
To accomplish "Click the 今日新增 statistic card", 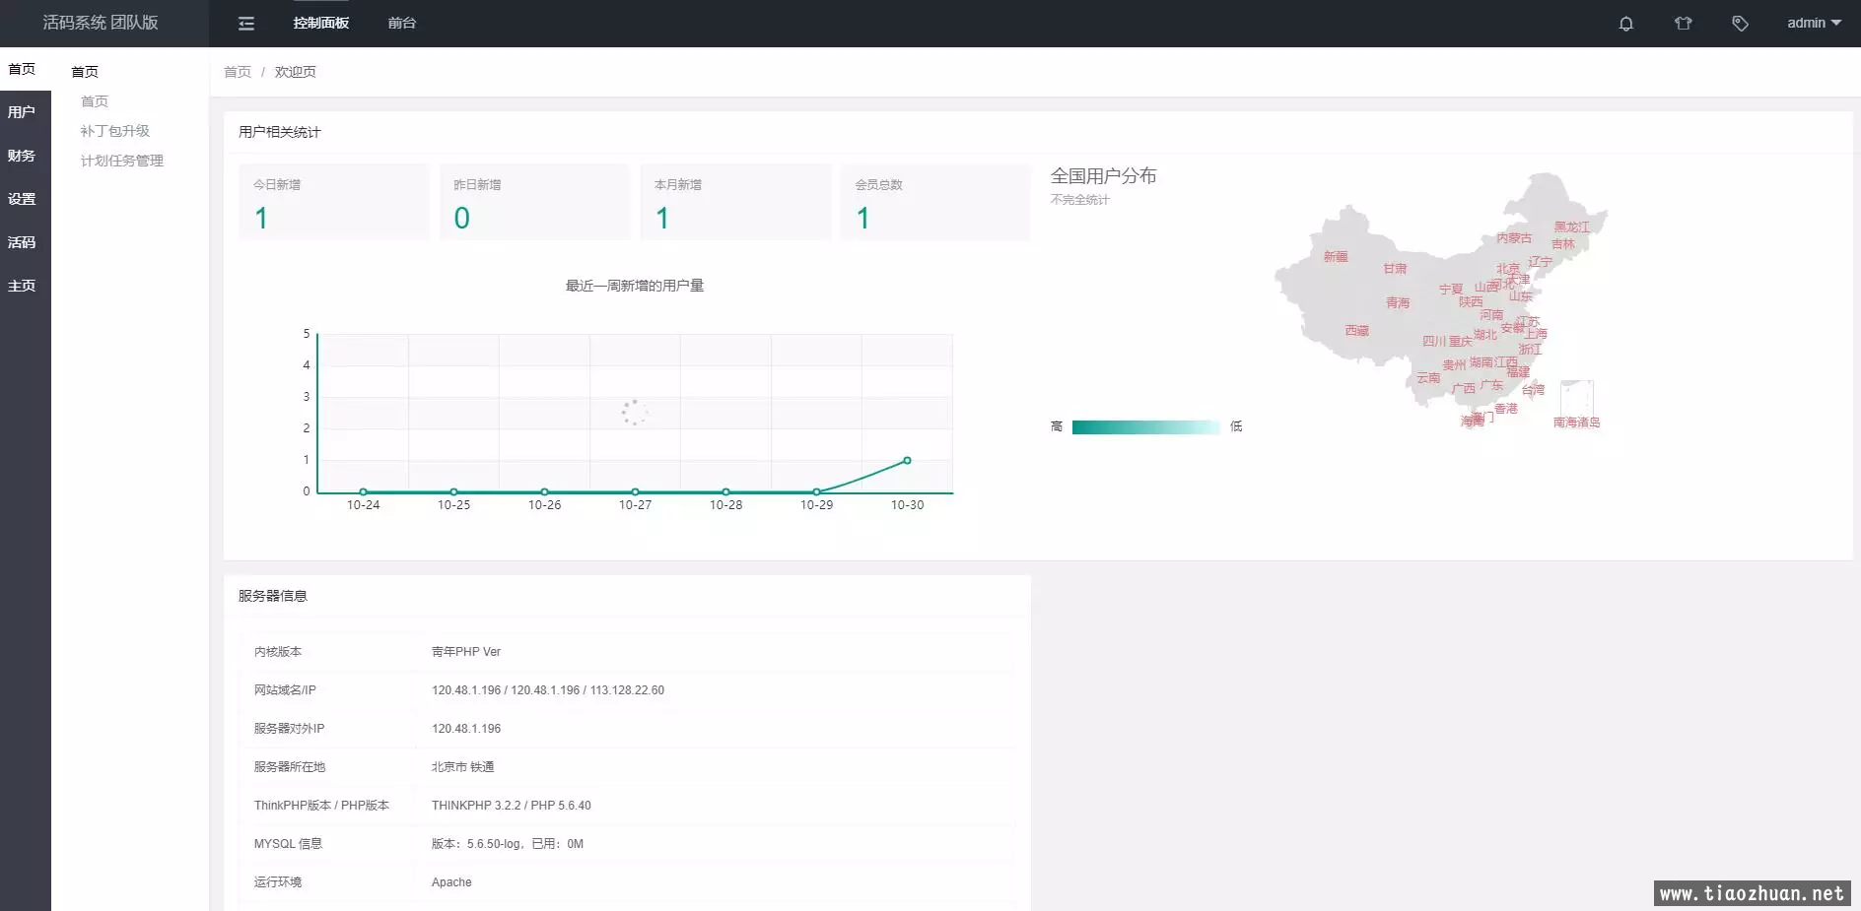I will coord(334,202).
